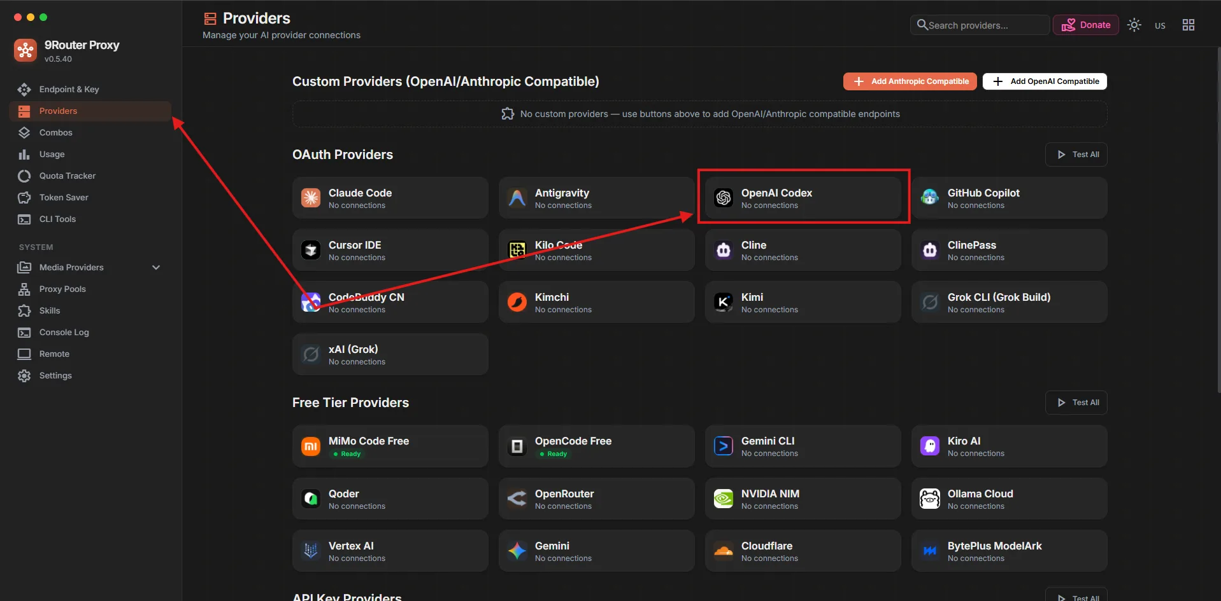
Task: Click the OpenAI Codex logo icon
Action: [x=724, y=198]
